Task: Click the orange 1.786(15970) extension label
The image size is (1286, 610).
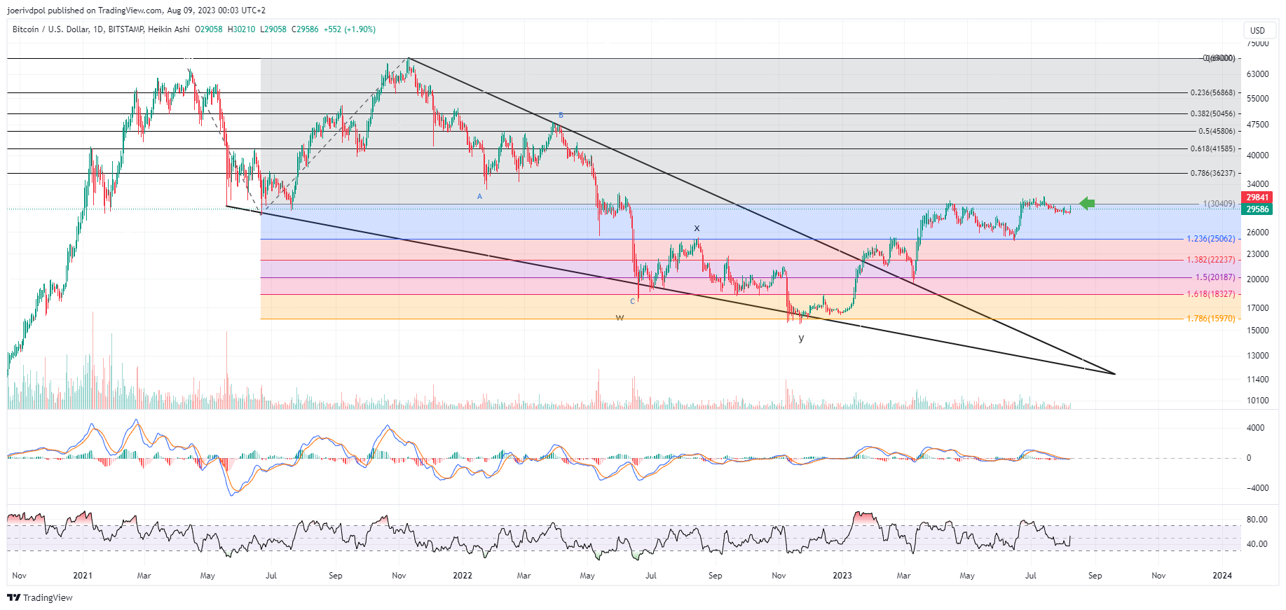Action: pos(1211,319)
